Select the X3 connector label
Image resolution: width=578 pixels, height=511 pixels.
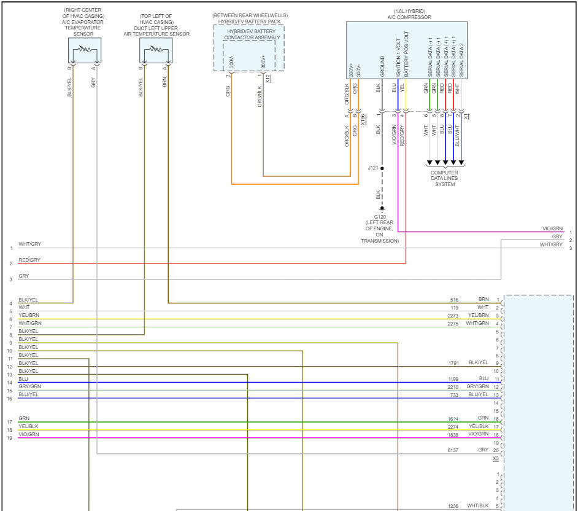pos(496,458)
